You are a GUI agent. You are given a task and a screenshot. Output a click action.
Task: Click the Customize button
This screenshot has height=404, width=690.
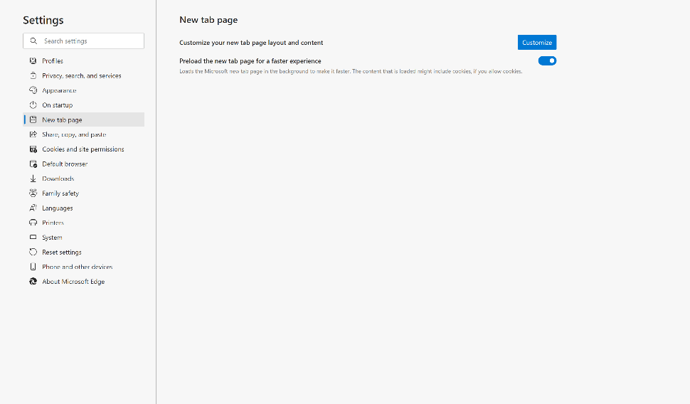click(537, 42)
